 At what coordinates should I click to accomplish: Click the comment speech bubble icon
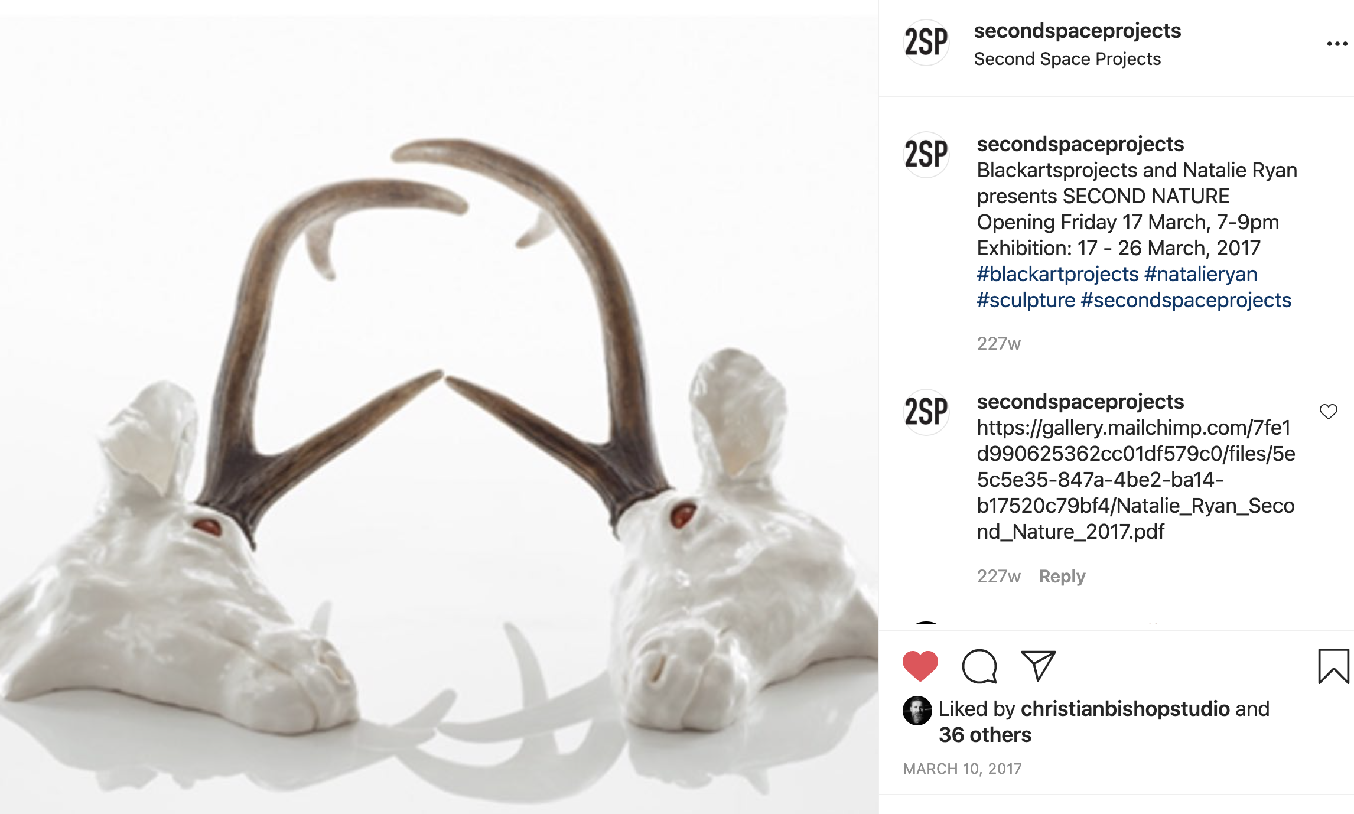tap(979, 666)
